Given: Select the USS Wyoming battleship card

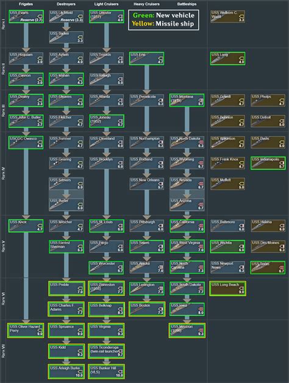Looking at the screenshot, I should 187,163.
